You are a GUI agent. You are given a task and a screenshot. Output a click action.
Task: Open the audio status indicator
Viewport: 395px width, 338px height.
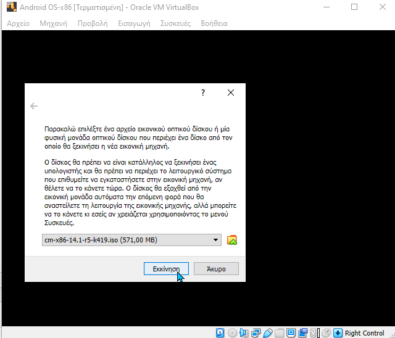(244, 332)
